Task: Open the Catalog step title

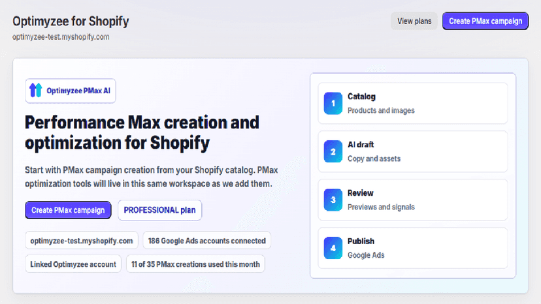Action: [x=361, y=97]
